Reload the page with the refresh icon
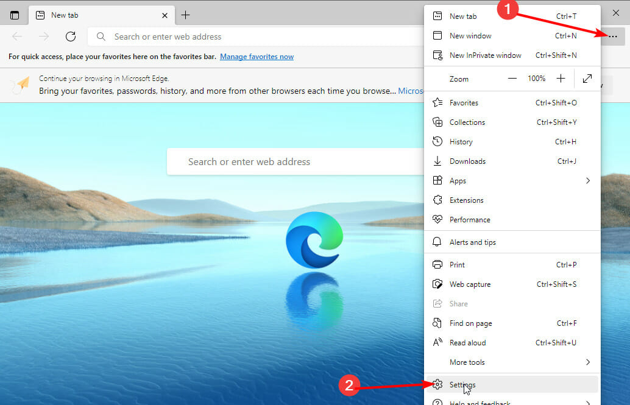Screen dimensions: 630x405 click(x=71, y=37)
